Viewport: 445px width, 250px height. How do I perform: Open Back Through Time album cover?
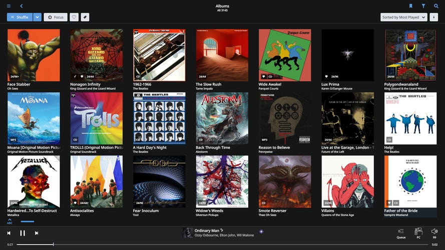[222, 118]
